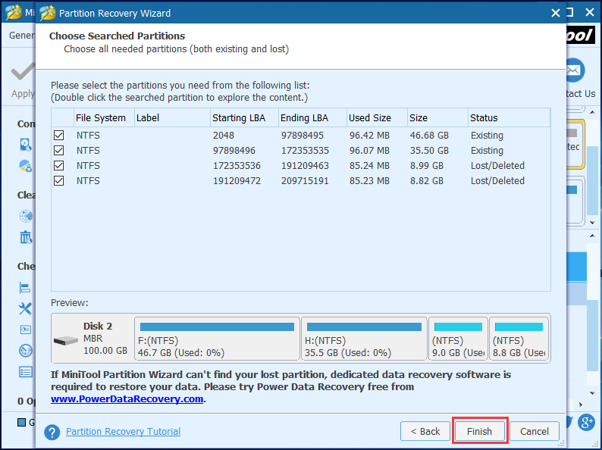
Task: Click the Finish button
Action: [479, 432]
